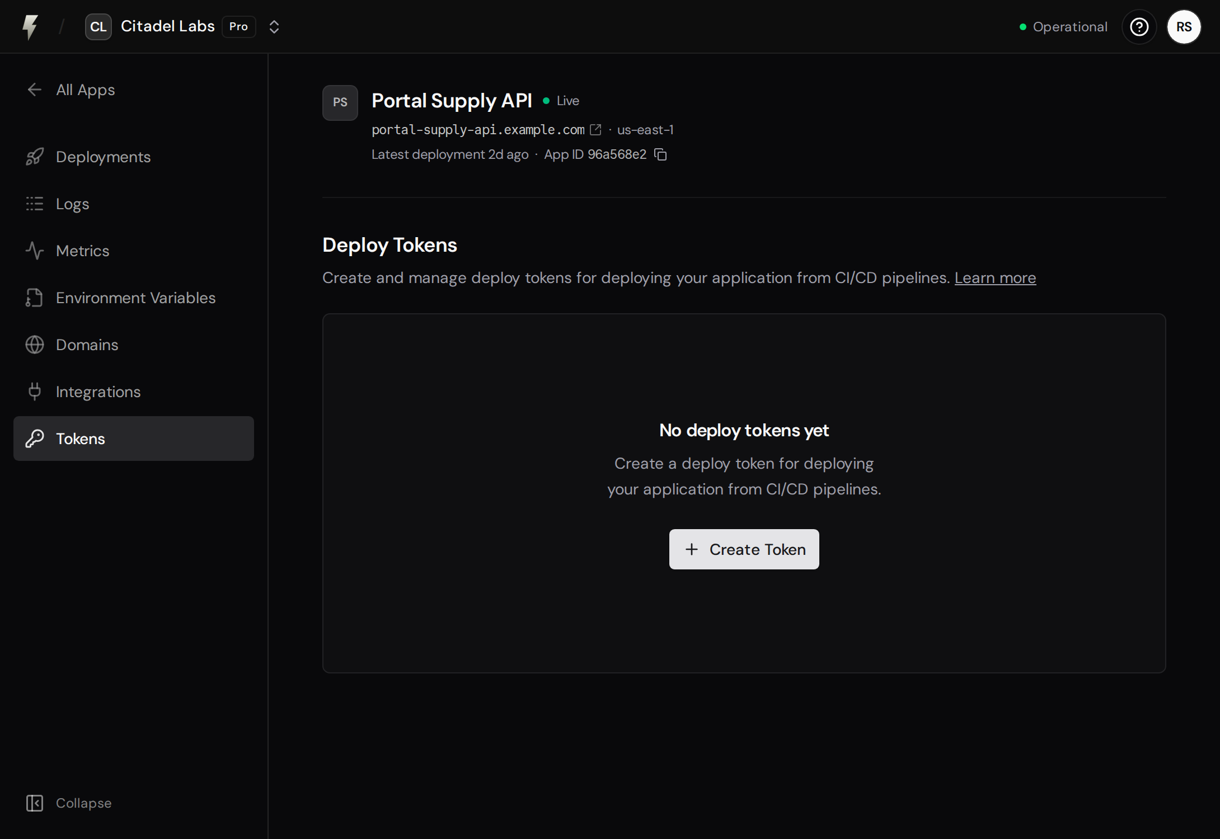
Task: Open the Domains section
Action: coord(134,345)
